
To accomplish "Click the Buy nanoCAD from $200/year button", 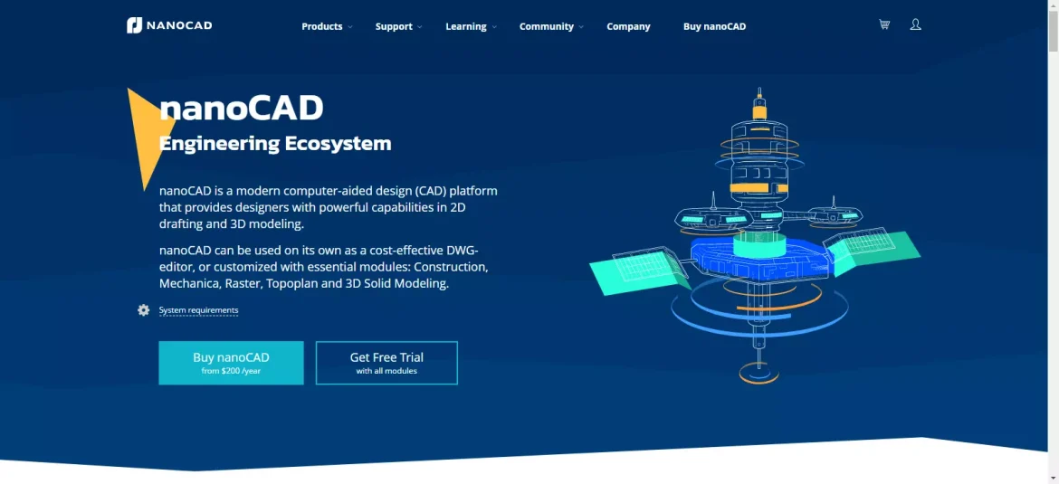I will (231, 363).
